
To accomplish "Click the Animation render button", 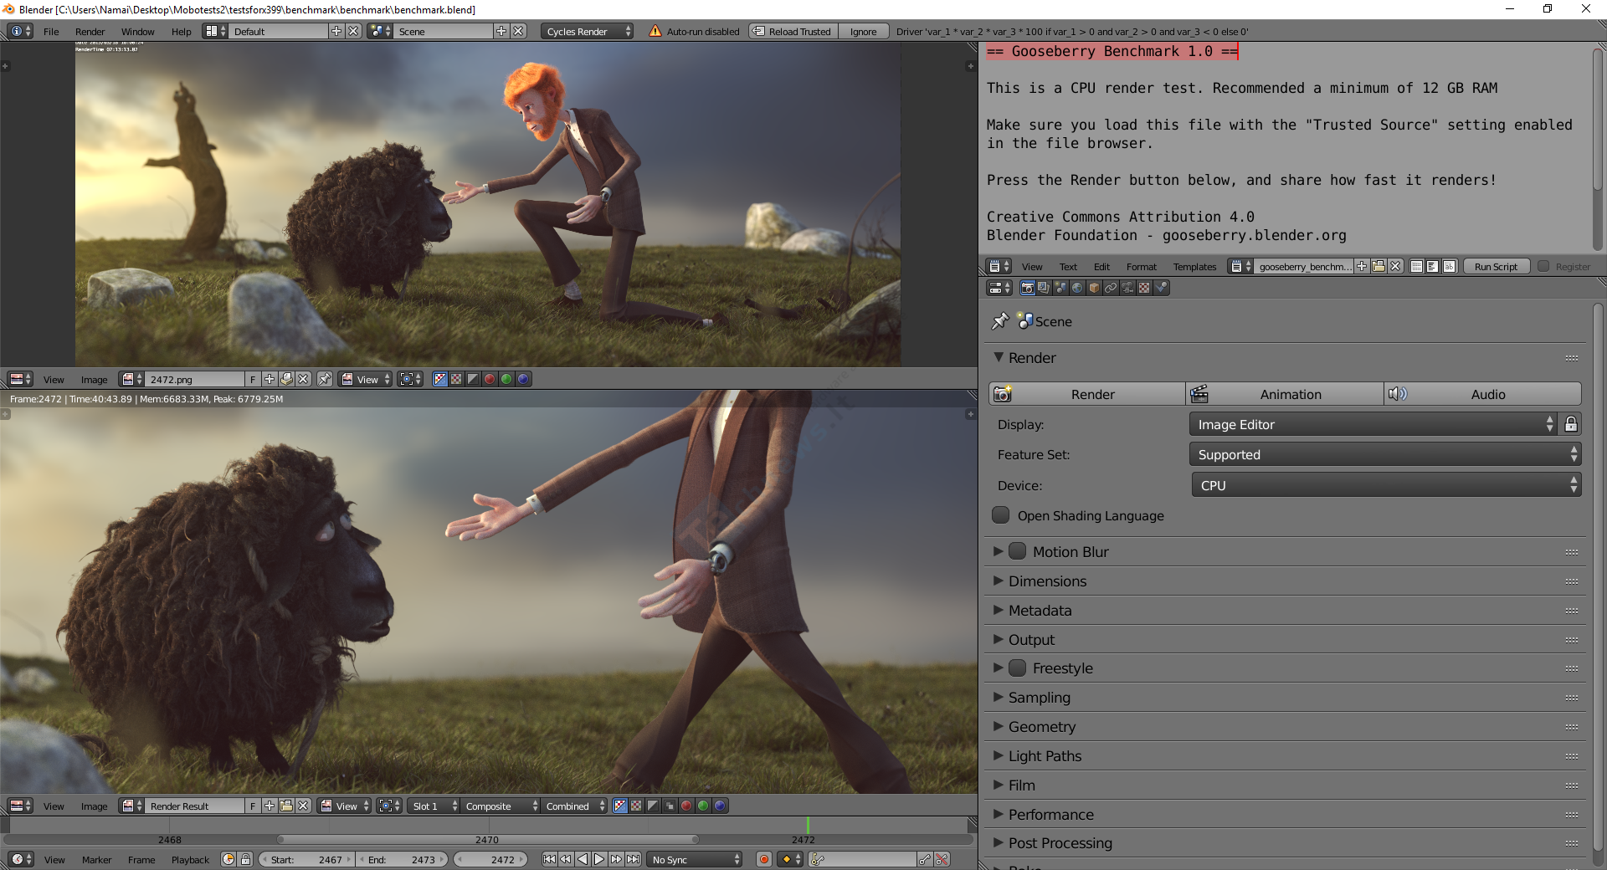I will (1285, 394).
